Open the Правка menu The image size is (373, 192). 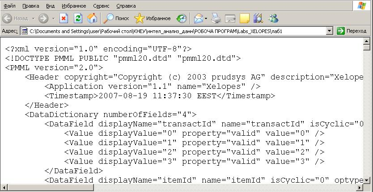tap(31, 6)
